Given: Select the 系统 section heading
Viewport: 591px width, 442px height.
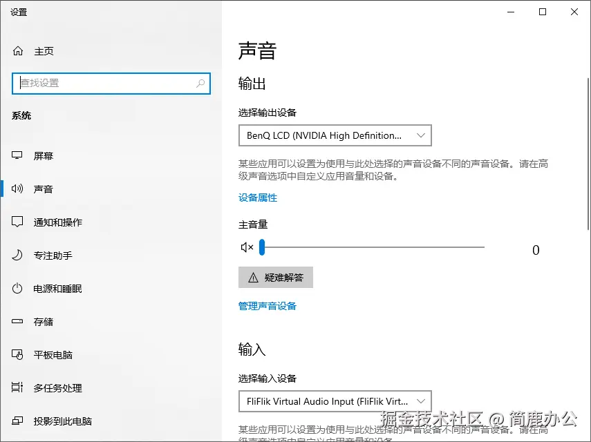Looking at the screenshot, I should pos(21,115).
